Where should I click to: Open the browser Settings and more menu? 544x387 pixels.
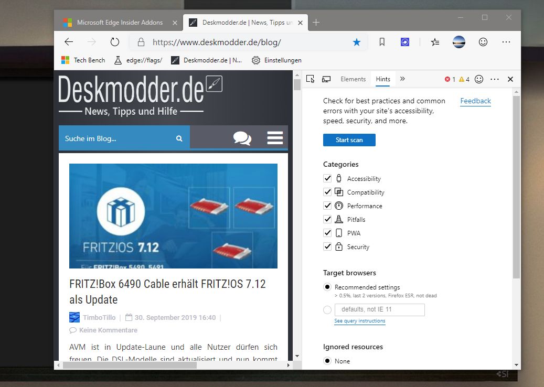[x=506, y=42]
